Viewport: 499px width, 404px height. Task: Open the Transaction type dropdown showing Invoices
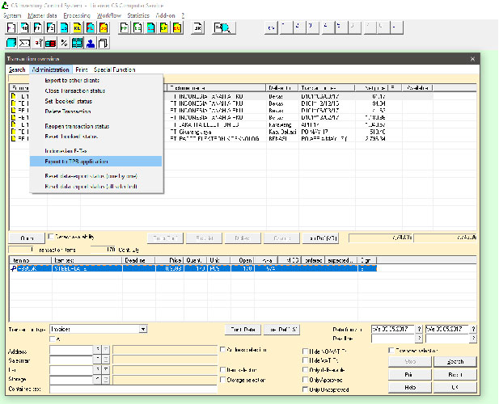click(143, 330)
